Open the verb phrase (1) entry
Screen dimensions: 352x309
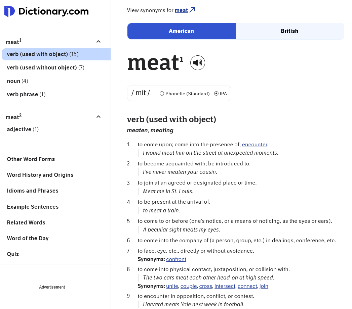click(26, 95)
